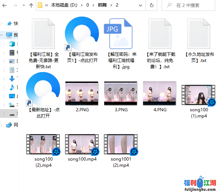Collapse the This PC tree node
This screenshot has width=220, height=195.
[x=3, y=35]
